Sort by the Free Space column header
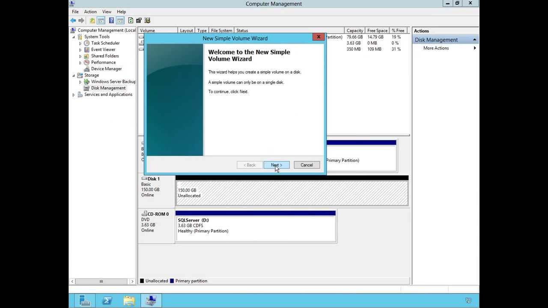The height and width of the screenshot is (308, 548). tap(377, 31)
